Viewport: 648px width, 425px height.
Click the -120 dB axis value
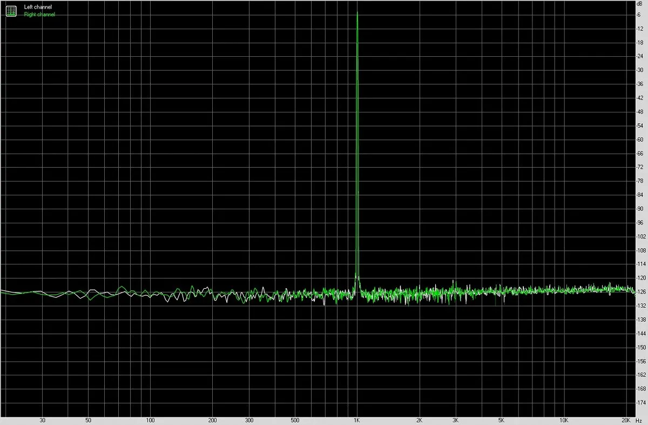tap(641, 278)
